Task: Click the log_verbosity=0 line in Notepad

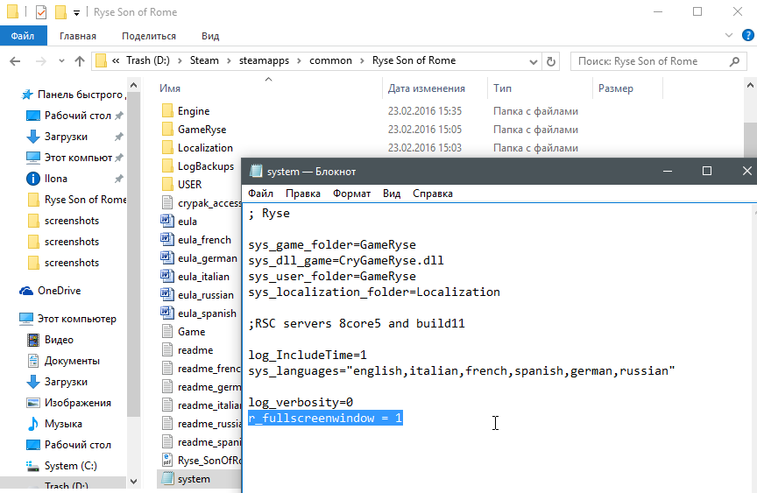Action: point(301,402)
